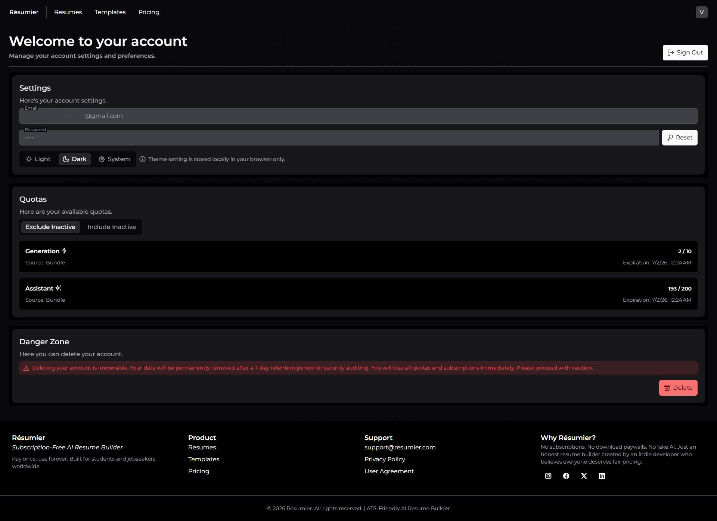
Task: Click the Assistant sparkle icon
Action: click(x=58, y=288)
